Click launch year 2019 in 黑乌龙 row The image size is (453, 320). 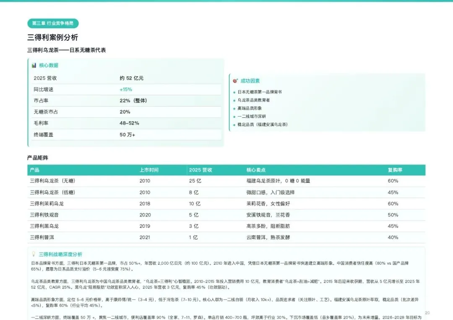pyautogui.click(x=145, y=226)
